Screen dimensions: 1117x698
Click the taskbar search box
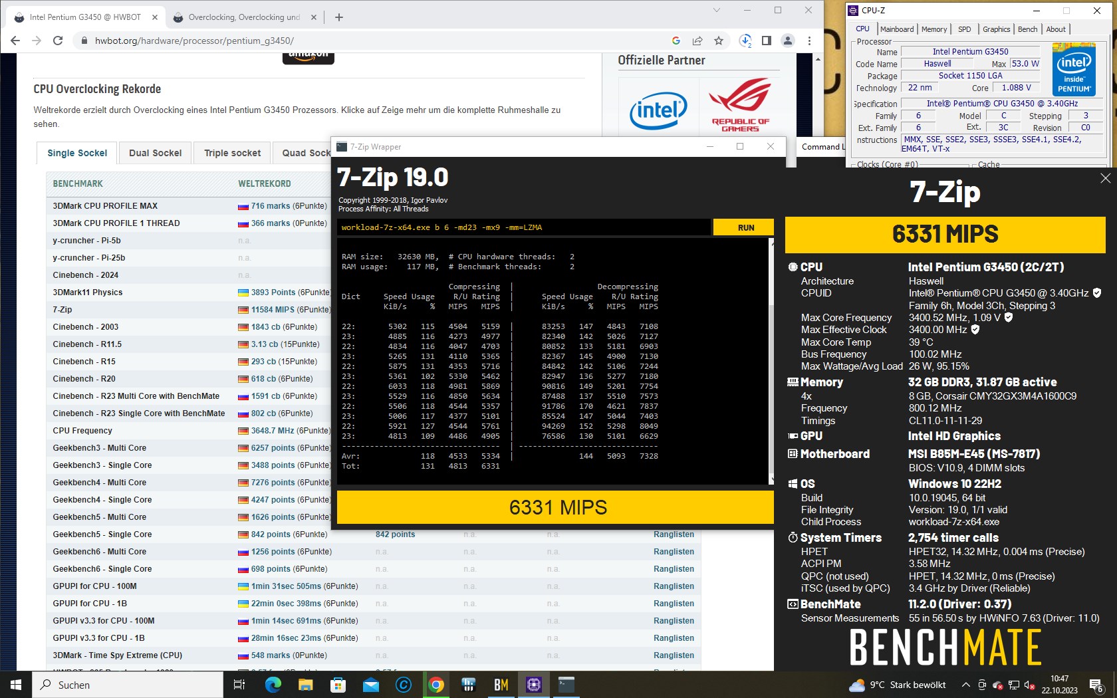point(128,685)
